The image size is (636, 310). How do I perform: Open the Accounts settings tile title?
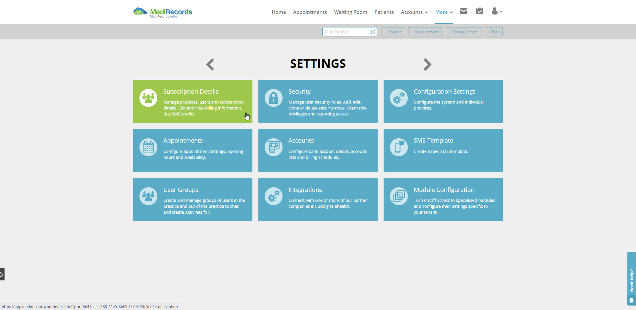[301, 141]
